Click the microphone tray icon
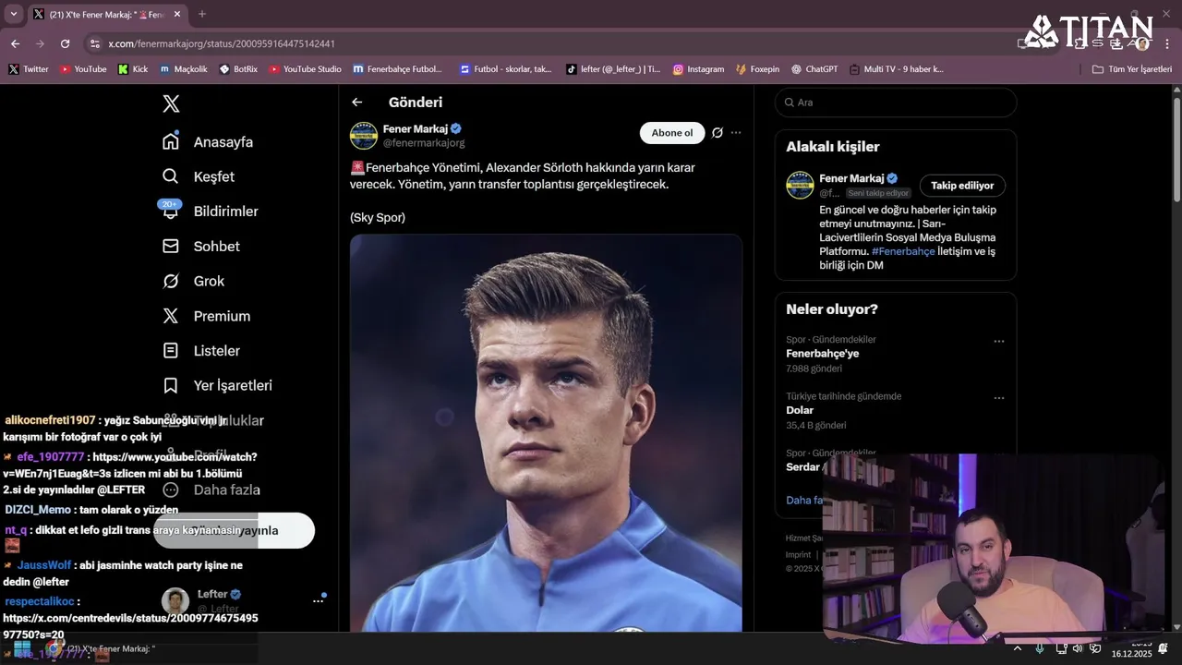 tap(1041, 648)
